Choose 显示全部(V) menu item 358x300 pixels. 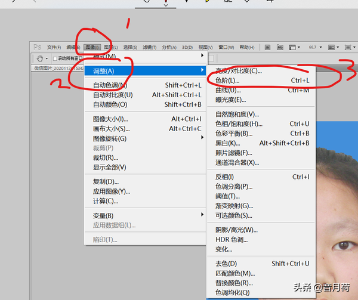point(146,167)
